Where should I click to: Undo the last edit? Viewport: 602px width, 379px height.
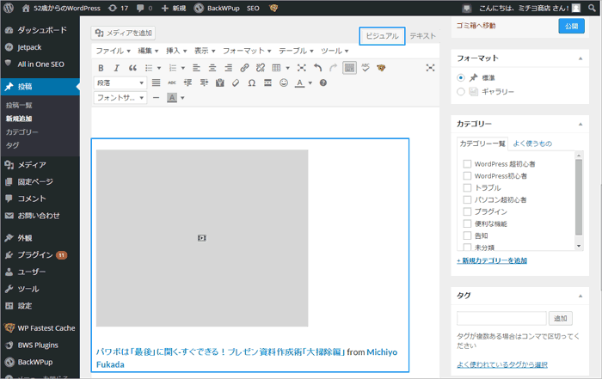pos(317,68)
